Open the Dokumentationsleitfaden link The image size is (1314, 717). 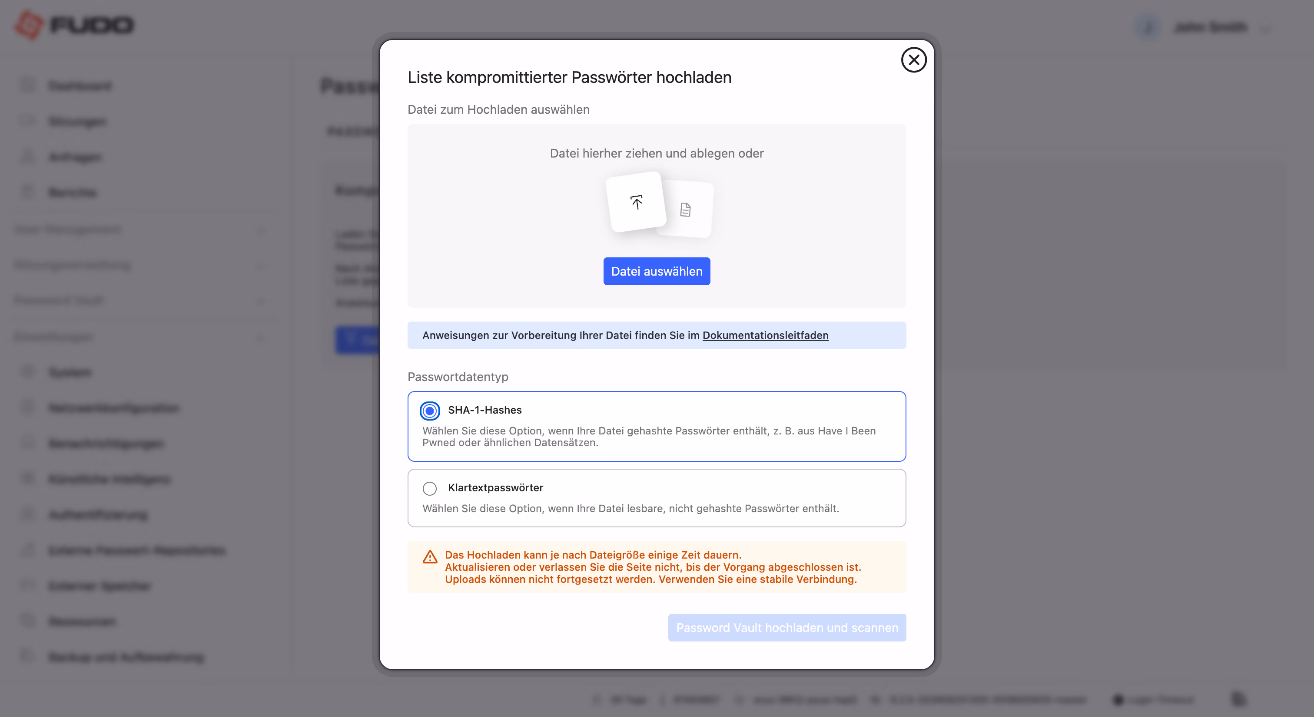(765, 335)
